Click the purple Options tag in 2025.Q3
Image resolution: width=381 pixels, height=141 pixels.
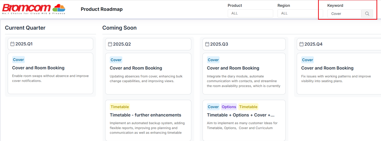click(229, 107)
